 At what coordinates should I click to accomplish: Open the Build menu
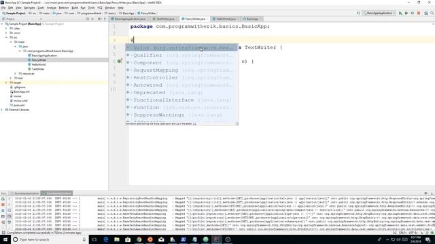[75, 7]
